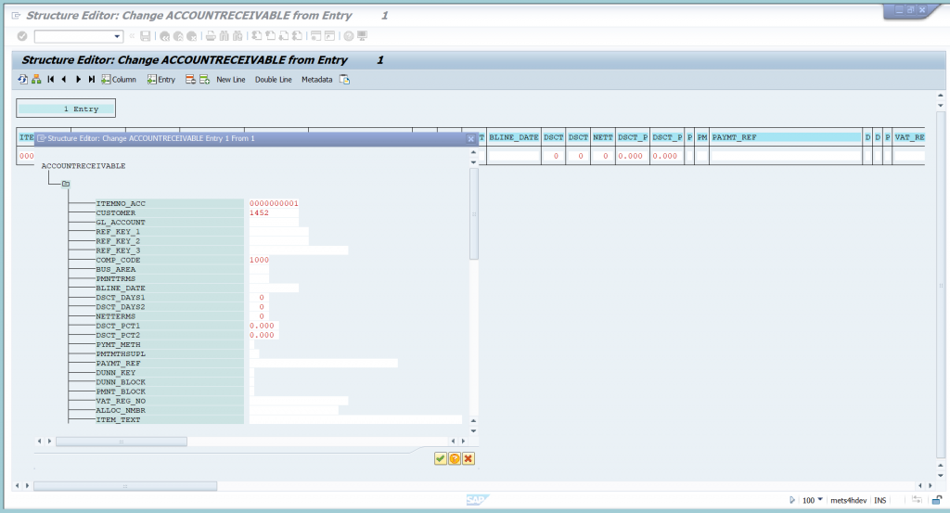950x513 pixels.
Task: Click the Create New Session icon
Action: 316,36
